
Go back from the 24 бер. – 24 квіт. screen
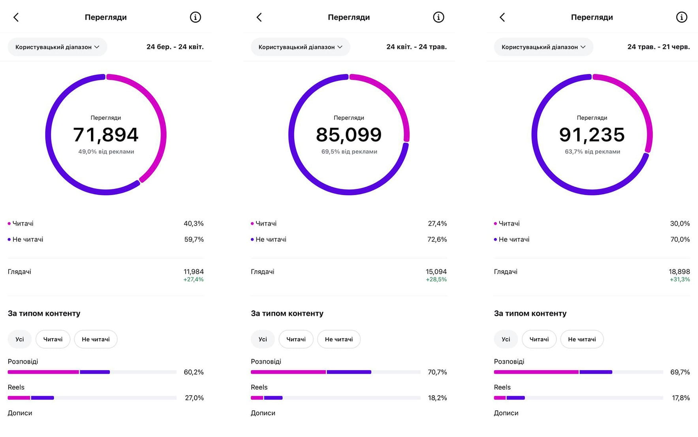16,17
